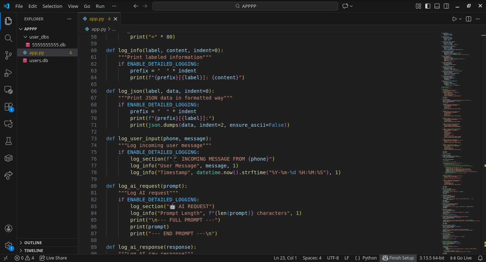Open the Selection menu

point(52,6)
